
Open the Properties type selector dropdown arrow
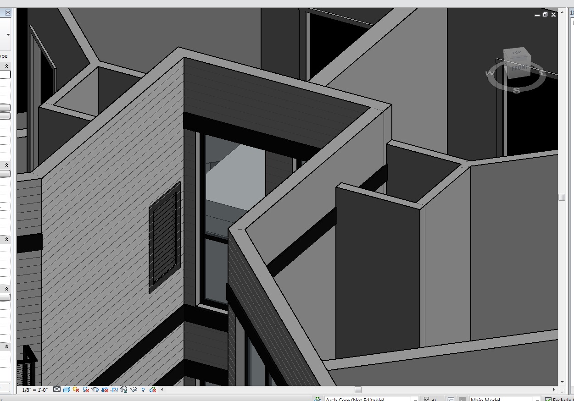coord(8,35)
